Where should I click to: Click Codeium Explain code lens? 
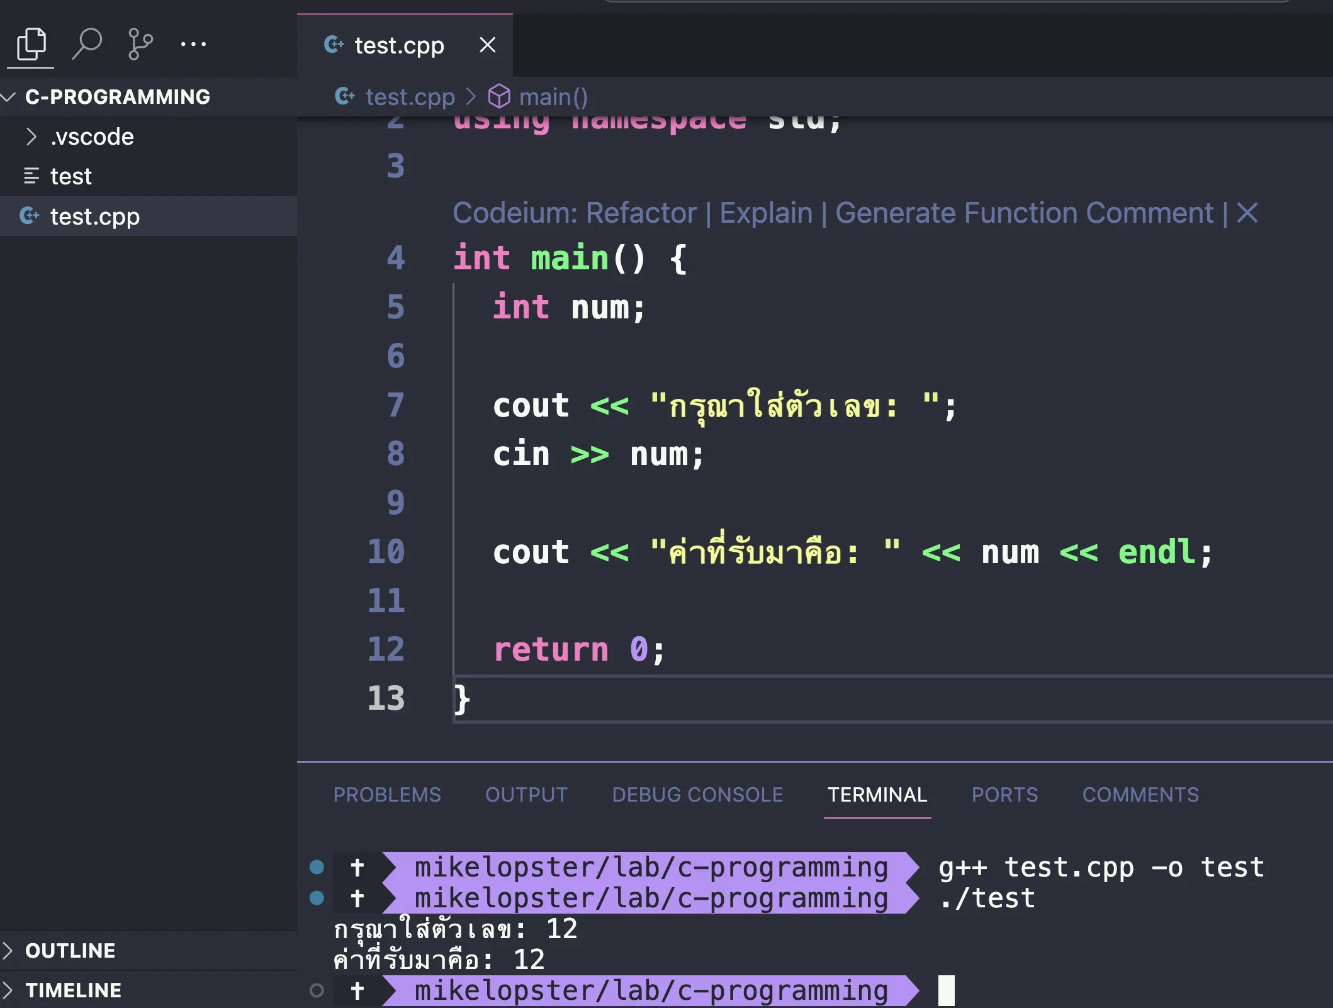click(x=766, y=213)
